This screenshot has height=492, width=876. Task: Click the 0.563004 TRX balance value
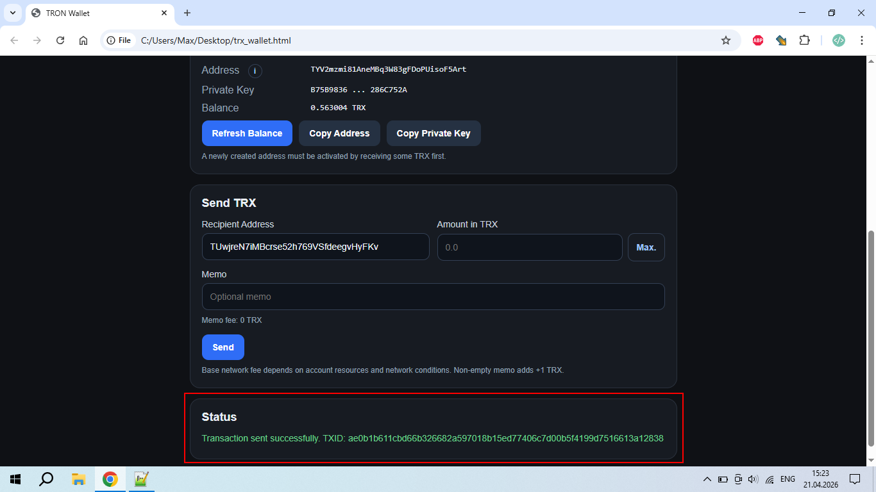338,108
